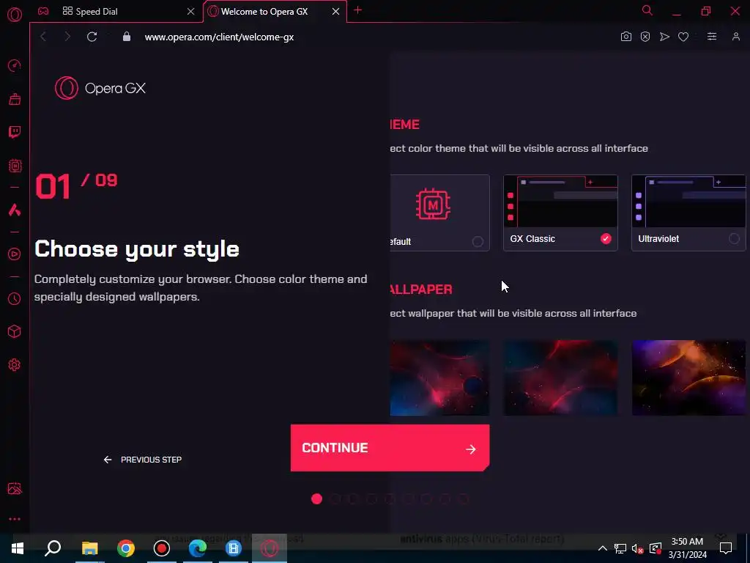750x563 pixels.
Task: Open the Player sidebar icon
Action: coord(15,254)
